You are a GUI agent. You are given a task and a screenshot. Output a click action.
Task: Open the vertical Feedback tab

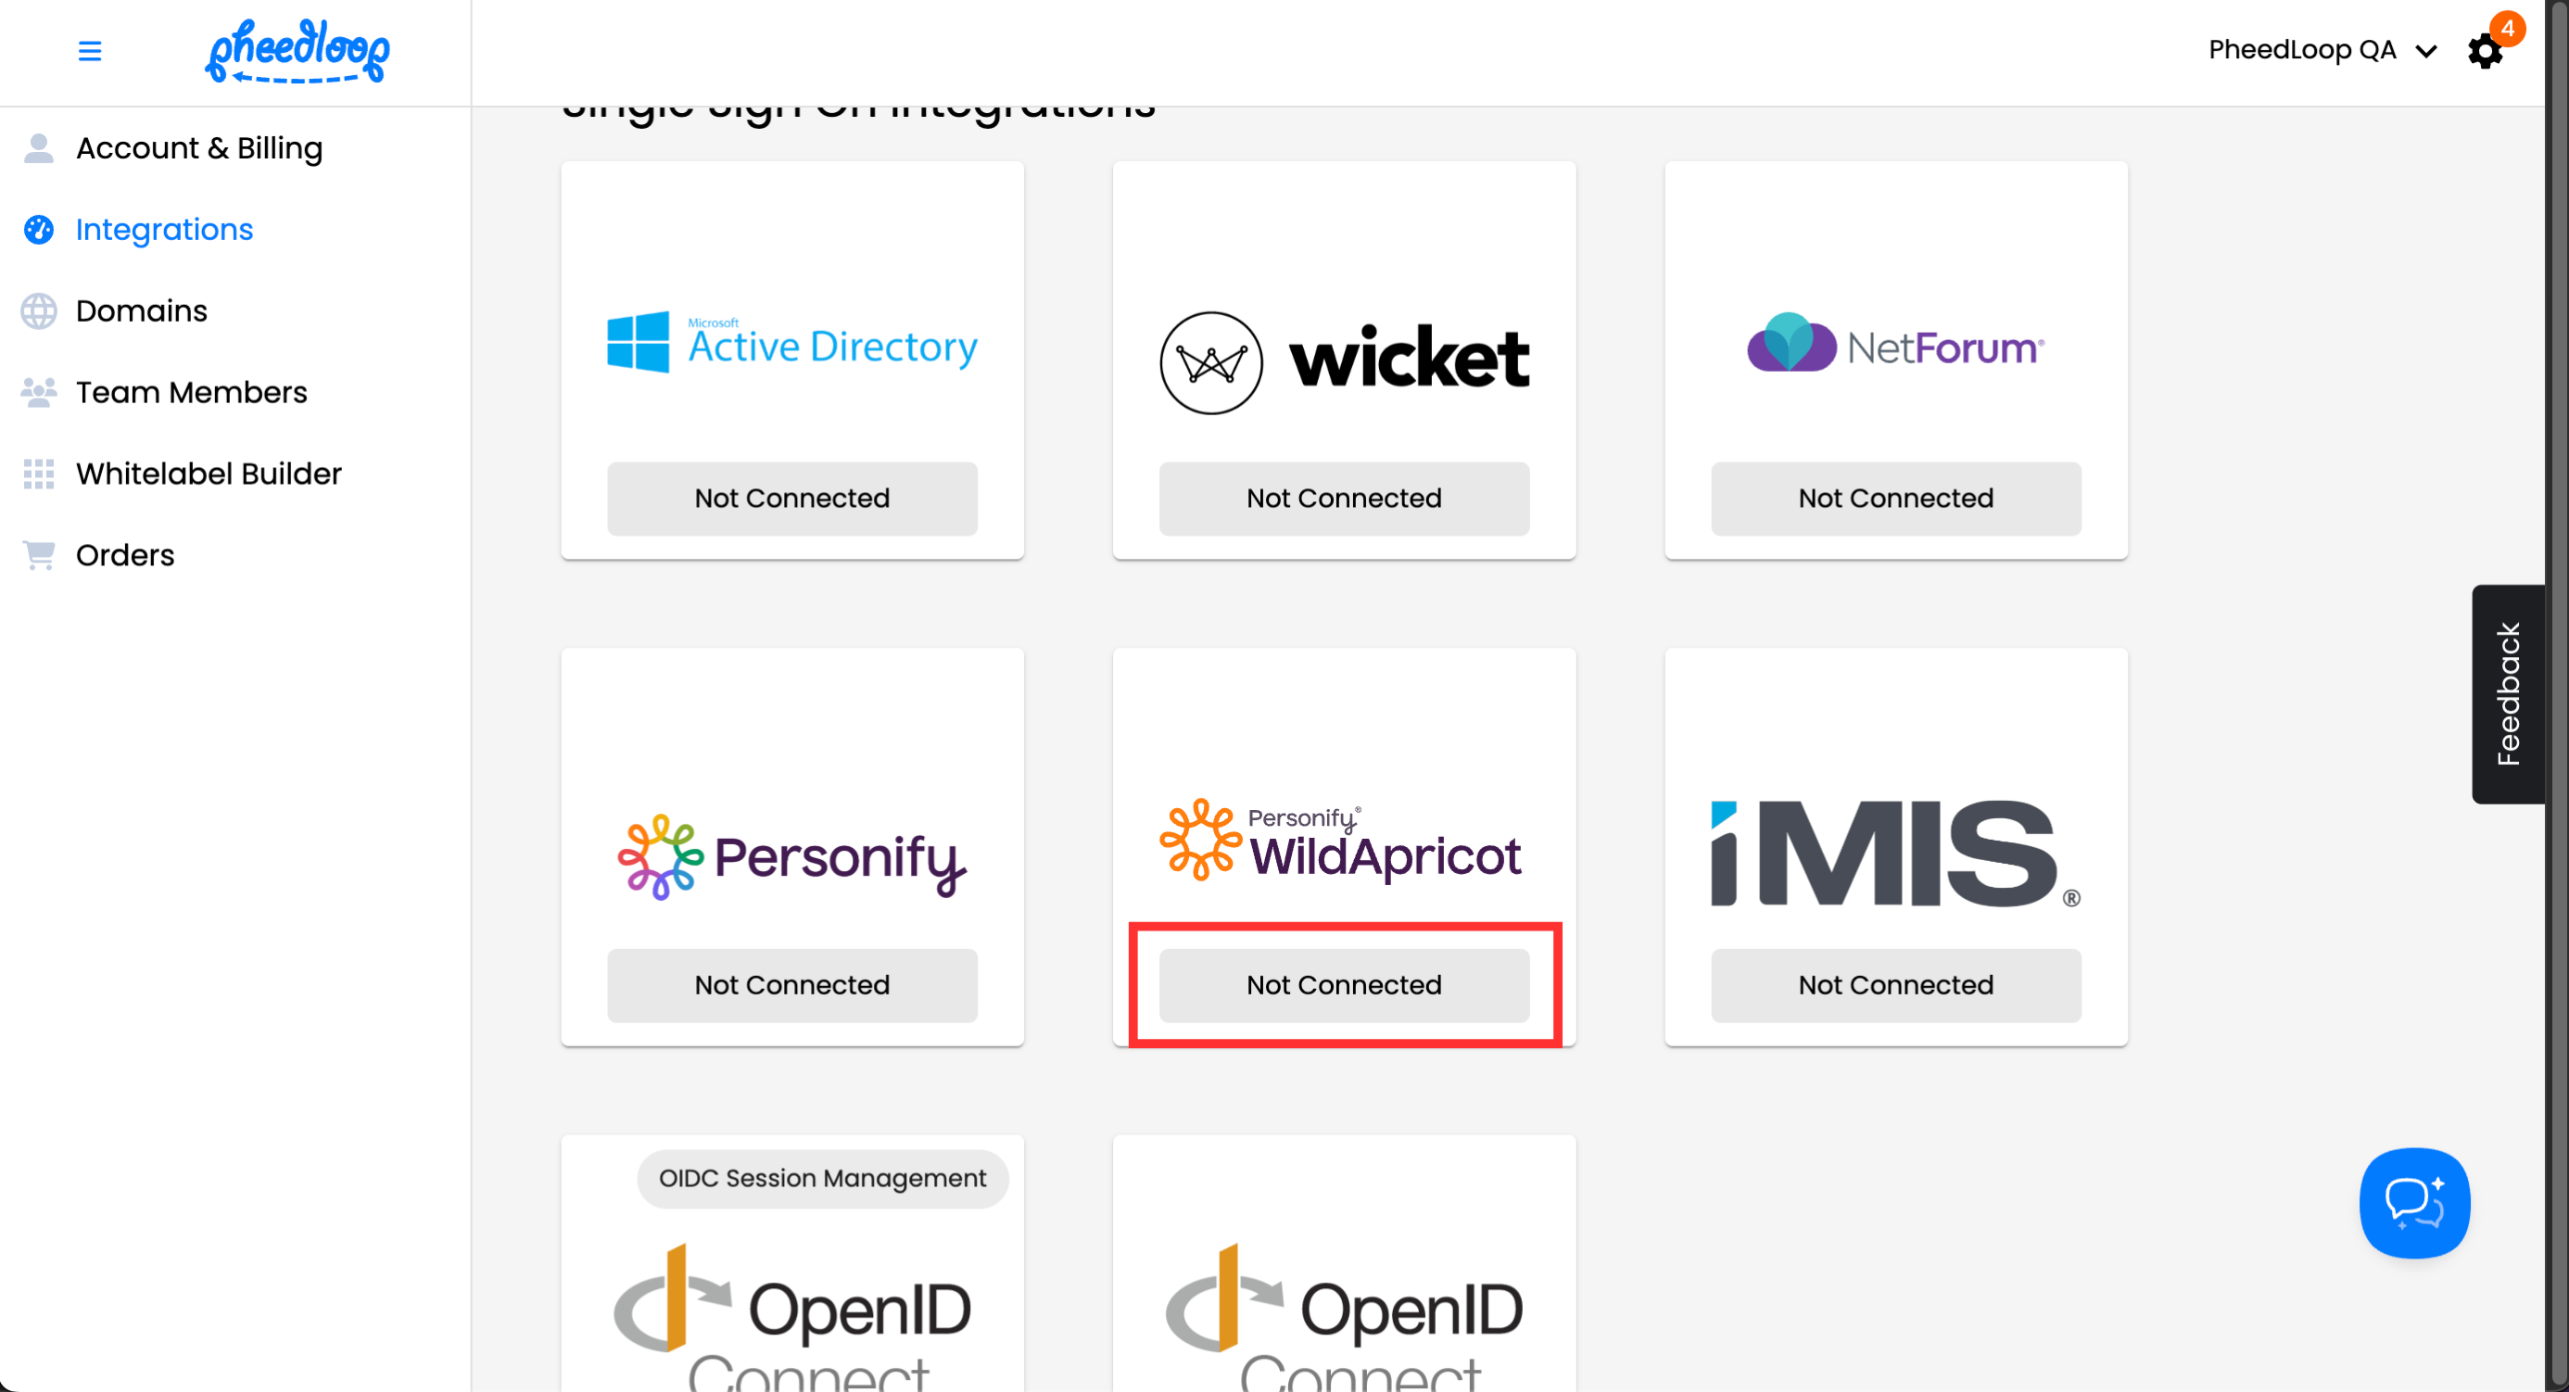click(2507, 694)
